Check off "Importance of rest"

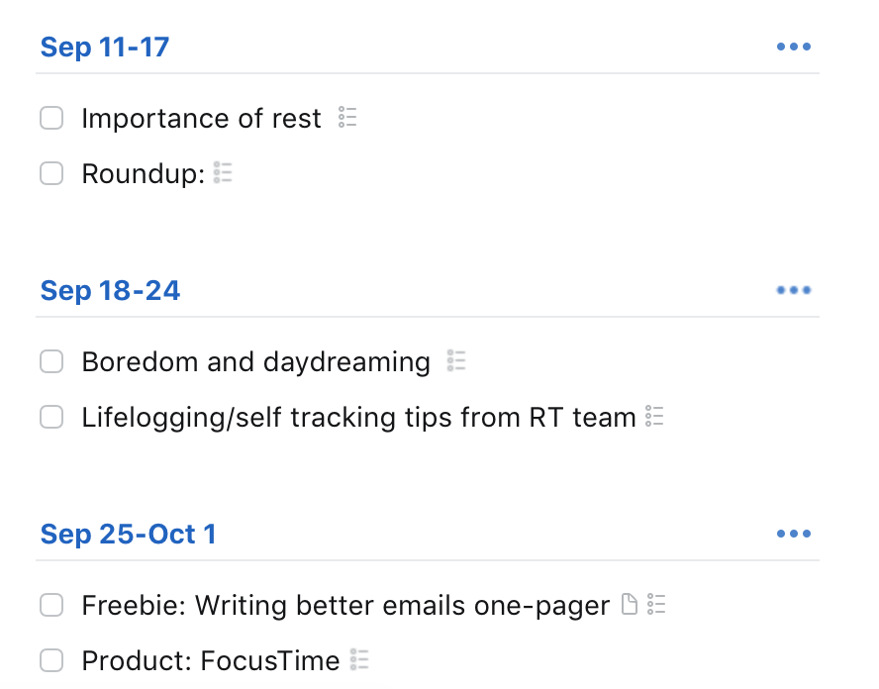(x=51, y=117)
